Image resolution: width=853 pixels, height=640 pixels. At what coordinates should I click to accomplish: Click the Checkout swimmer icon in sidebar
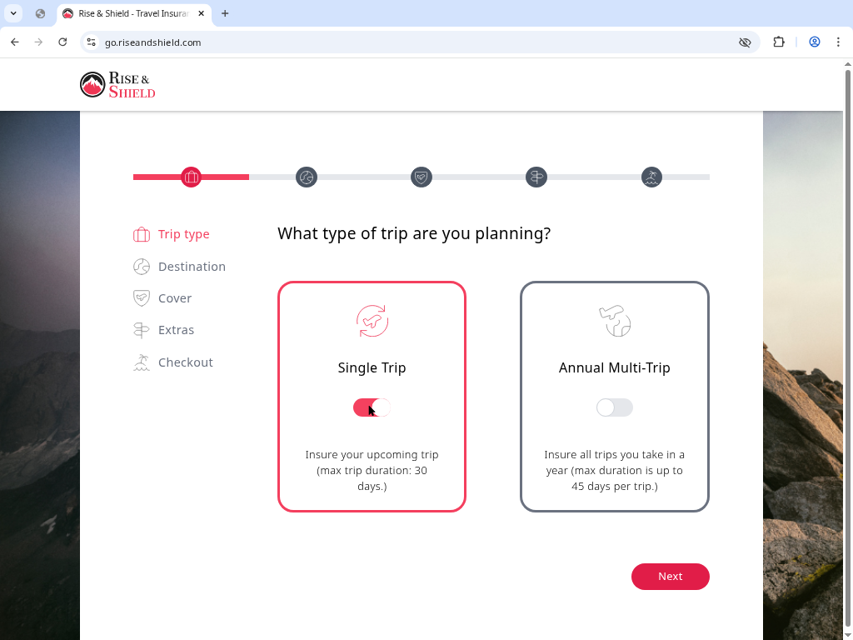141,362
